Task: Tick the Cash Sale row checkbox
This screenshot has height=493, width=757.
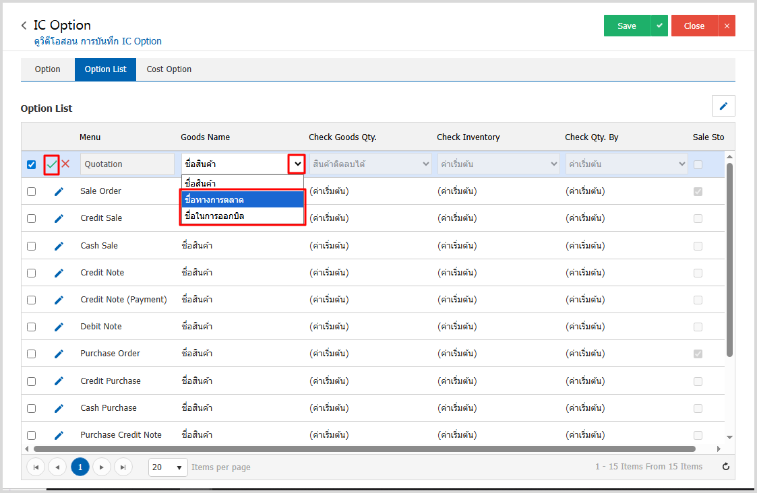Action: coord(32,246)
